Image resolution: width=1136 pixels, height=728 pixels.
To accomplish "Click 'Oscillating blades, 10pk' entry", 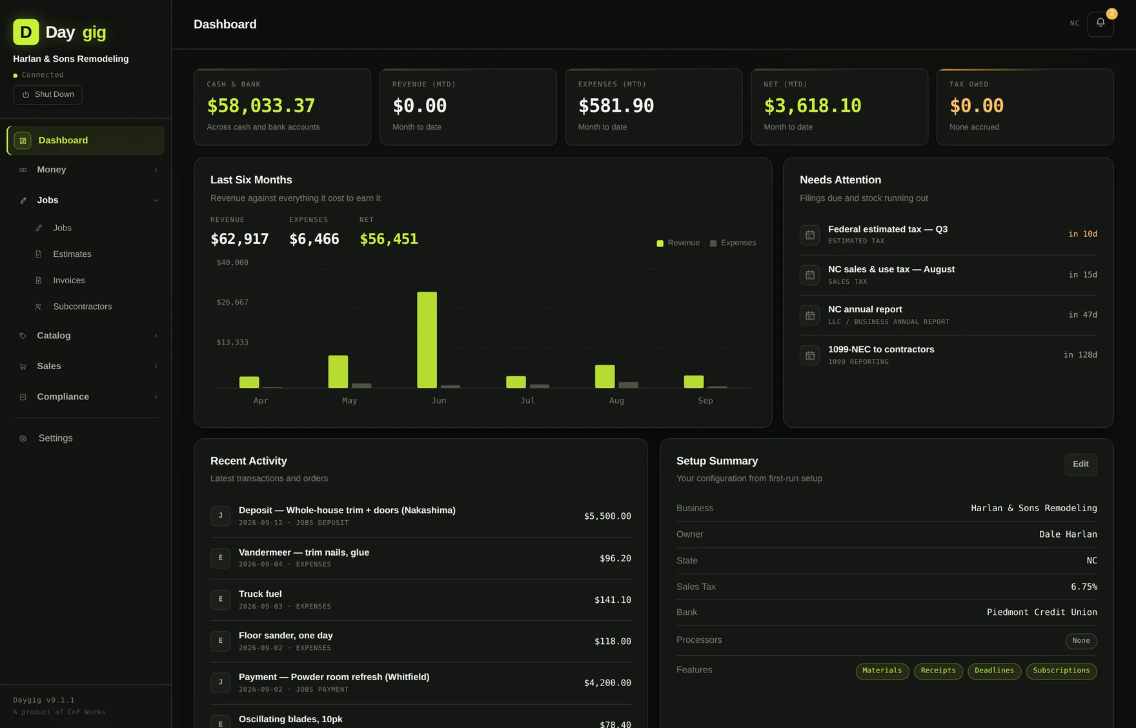I will coord(290,719).
